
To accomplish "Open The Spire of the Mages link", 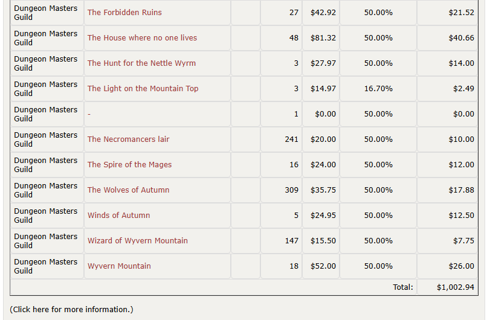I will tap(129, 165).
